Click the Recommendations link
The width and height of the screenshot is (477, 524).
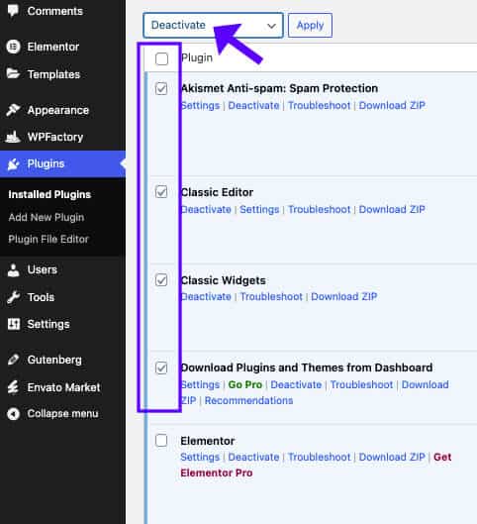click(x=248, y=400)
